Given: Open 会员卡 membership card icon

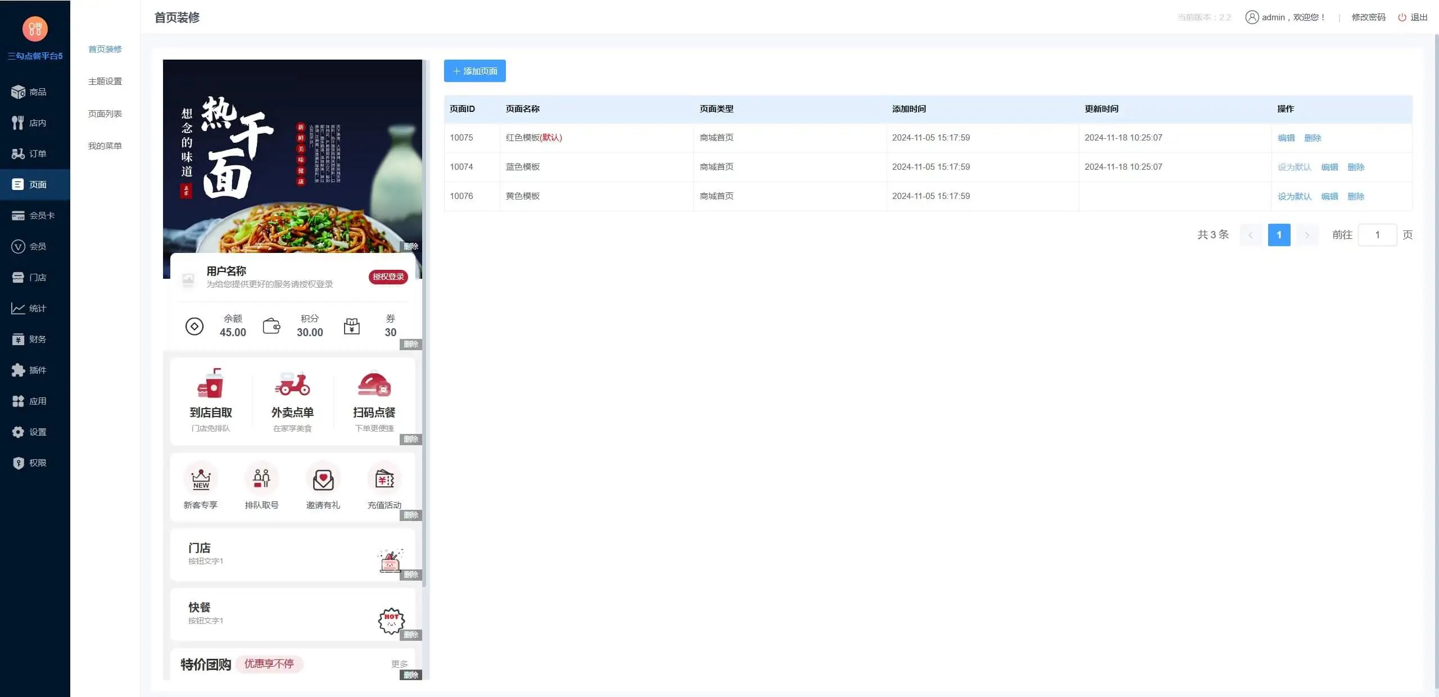Looking at the screenshot, I should (18, 215).
